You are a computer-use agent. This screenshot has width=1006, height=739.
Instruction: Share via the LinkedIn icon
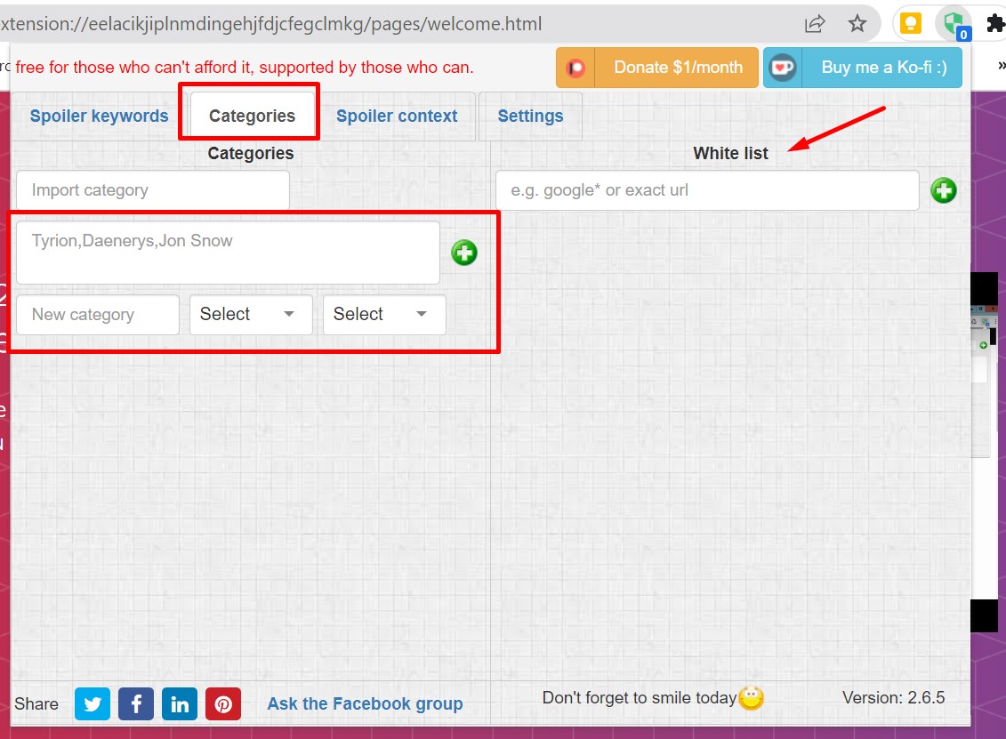tap(180, 703)
